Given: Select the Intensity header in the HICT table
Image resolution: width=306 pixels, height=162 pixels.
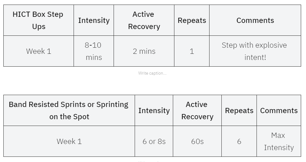Looking at the screenshot, I should tap(94, 20).
